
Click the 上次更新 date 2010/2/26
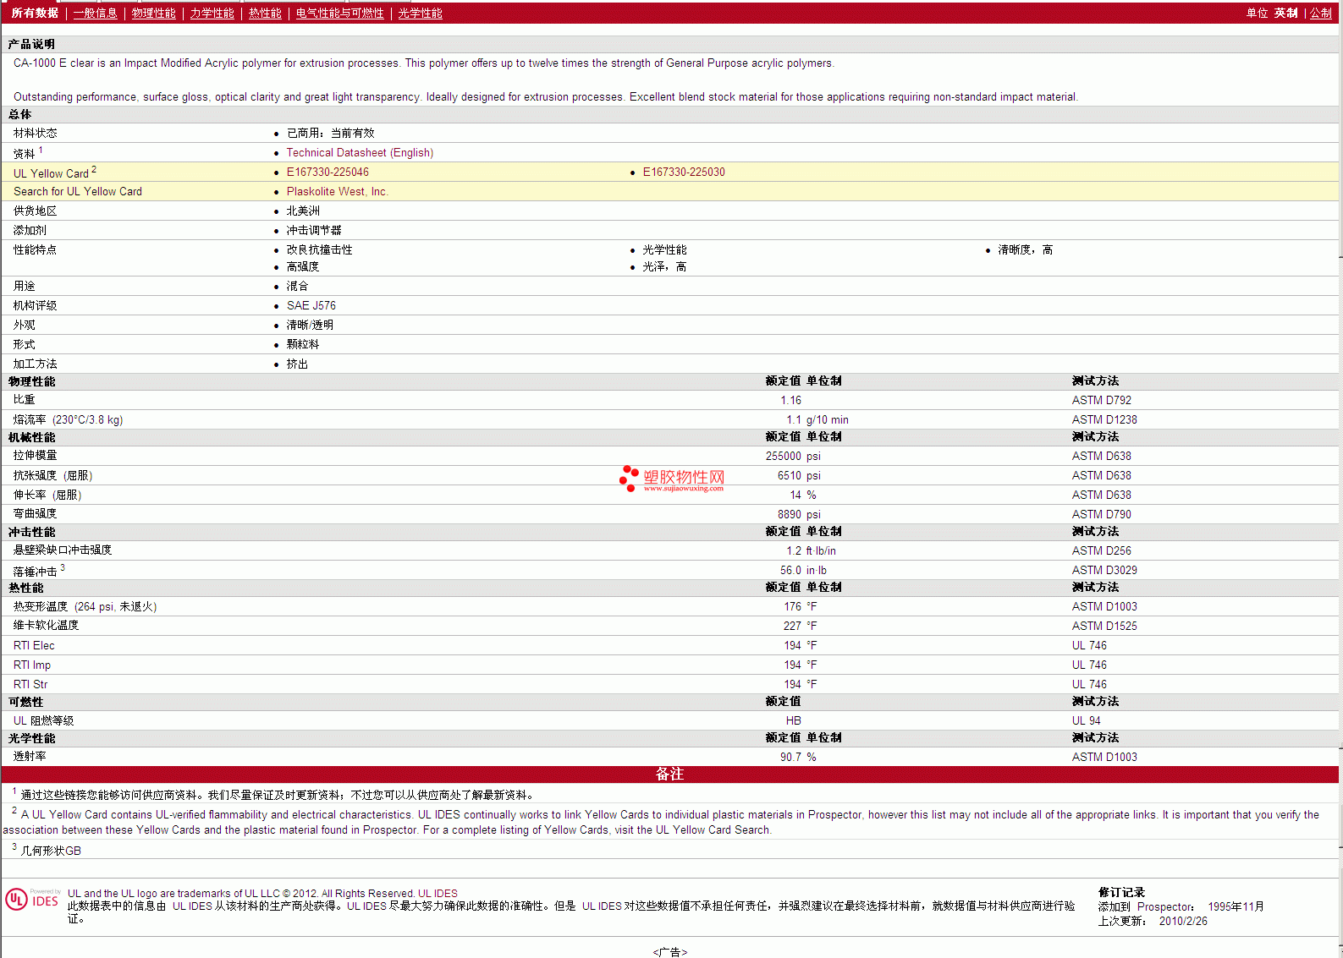(1183, 921)
